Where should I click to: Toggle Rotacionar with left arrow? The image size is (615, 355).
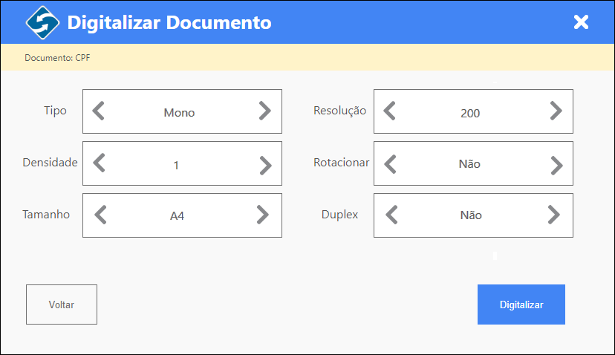(390, 164)
